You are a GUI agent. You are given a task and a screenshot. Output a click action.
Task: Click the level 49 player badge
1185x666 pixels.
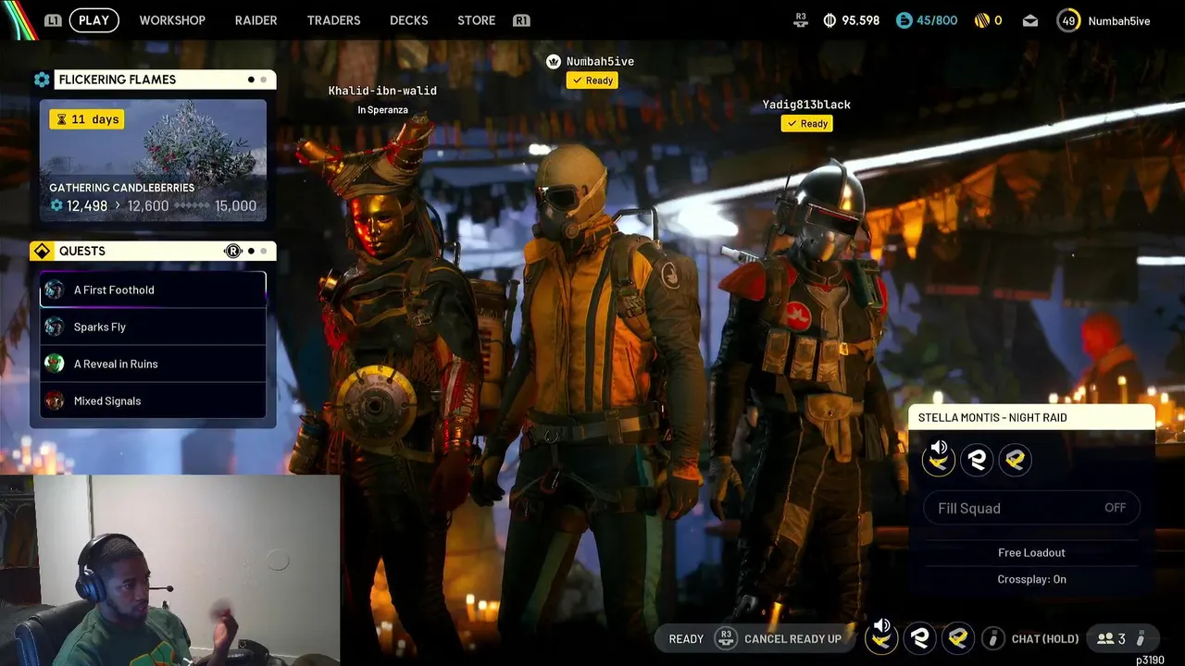coord(1069,19)
